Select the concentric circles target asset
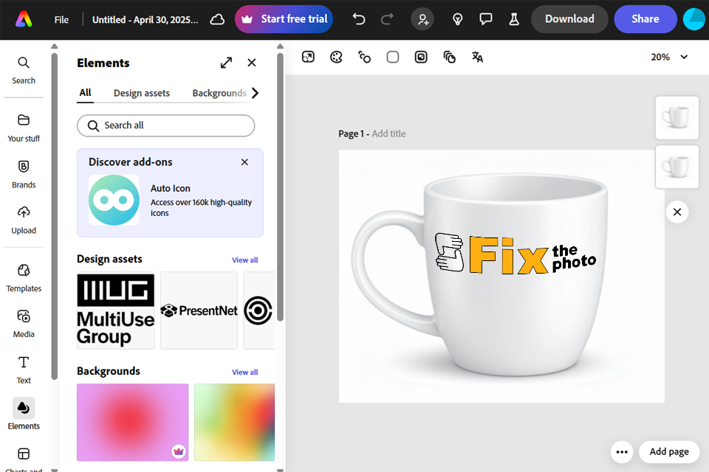Viewport: 709px width, 472px height. [x=258, y=310]
